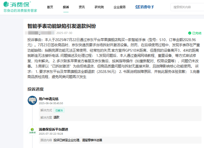The width and height of the screenshot is (204, 148).
Task: Click the 消费保 platform avatar icon
Action: [32, 131]
